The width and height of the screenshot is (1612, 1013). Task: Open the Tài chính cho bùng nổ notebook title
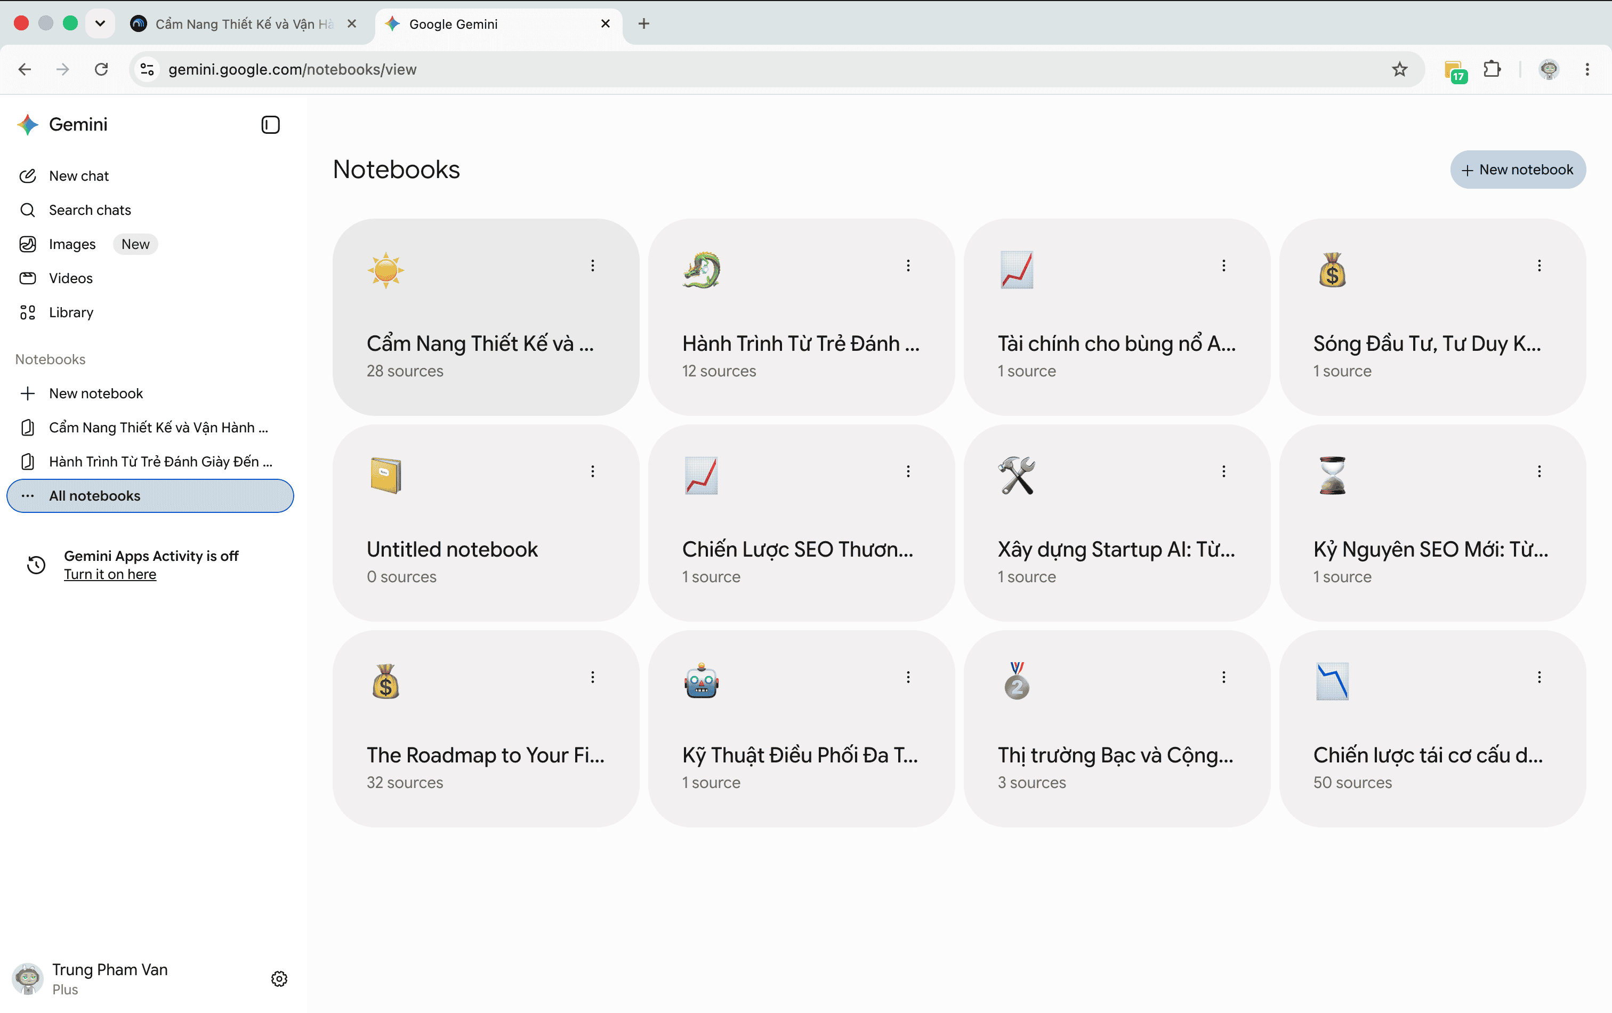click(1117, 344)
